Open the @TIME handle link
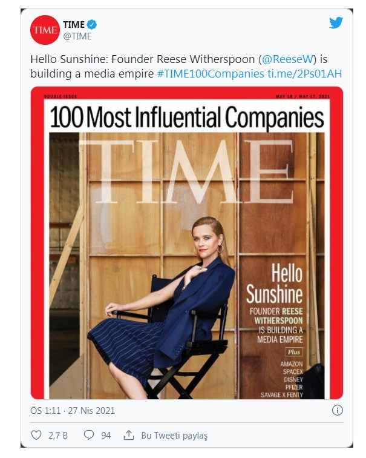Viewport: 366px width, 458px height. tap(77, 36)
